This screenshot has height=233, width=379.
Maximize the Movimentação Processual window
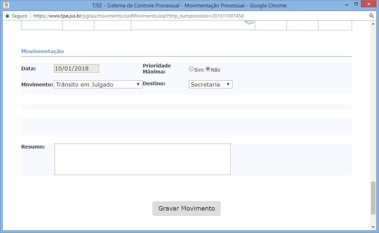coord(356,5)
